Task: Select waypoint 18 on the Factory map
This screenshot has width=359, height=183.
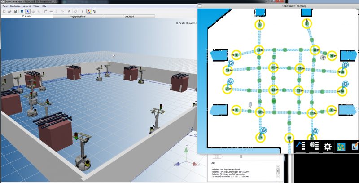Action: tap(289, 138)
